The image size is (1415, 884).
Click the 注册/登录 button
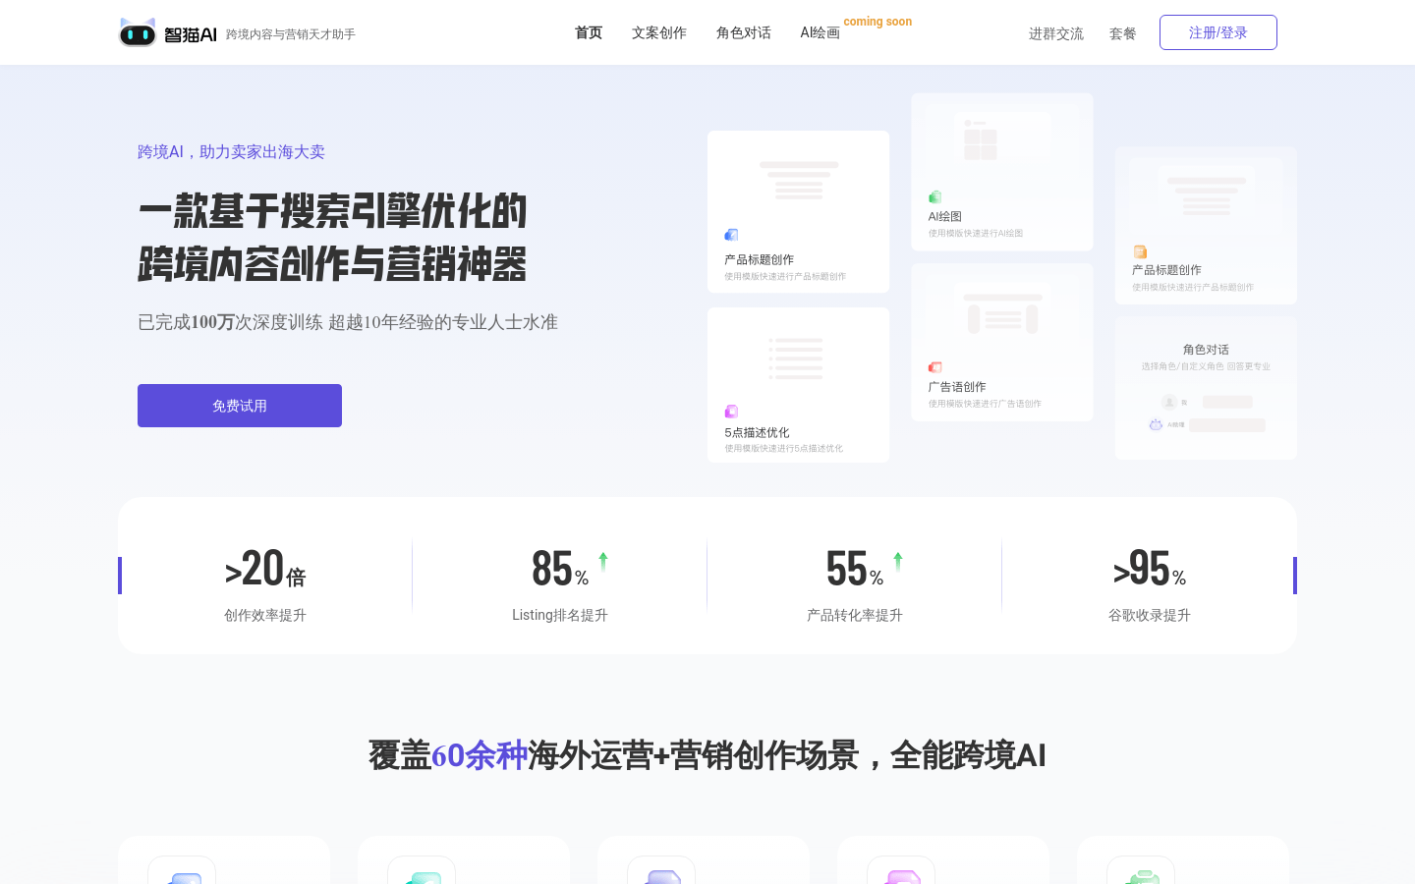1218,32
